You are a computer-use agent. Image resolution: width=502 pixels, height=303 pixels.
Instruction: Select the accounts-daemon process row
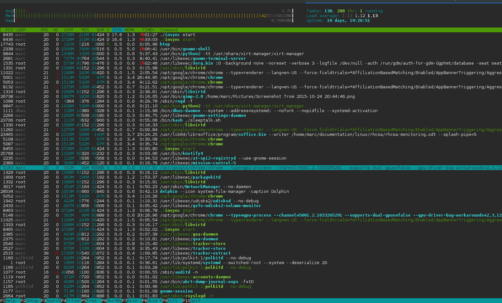pos(251,277)
